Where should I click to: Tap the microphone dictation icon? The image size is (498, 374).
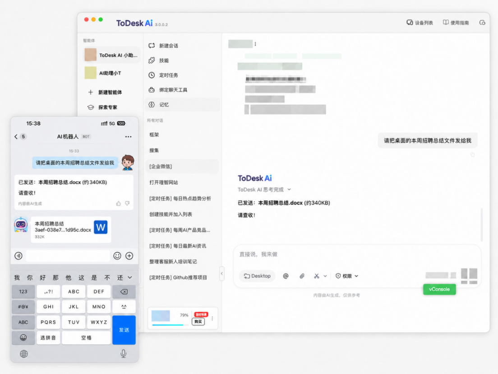click(124, 354)
